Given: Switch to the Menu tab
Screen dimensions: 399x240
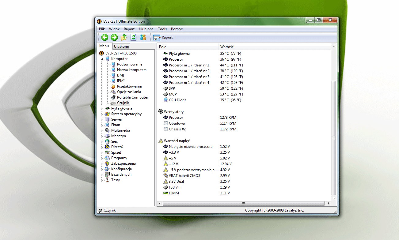Looking at the screenshot, I should (x=104, y=46).
